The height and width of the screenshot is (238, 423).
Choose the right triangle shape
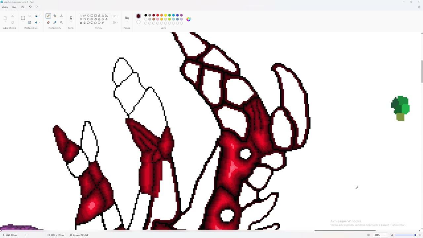point(106,16)
